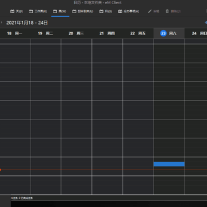Open the blue event on Saturday 23
This screenshot has height=207, width=207.
click(169, 164)
